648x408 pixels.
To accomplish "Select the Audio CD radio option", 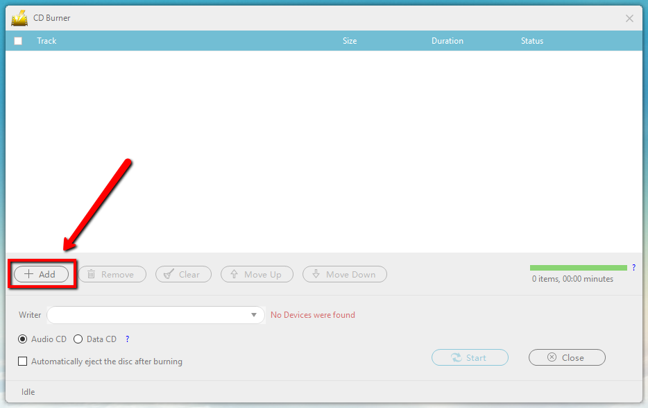I will [23, 339].
